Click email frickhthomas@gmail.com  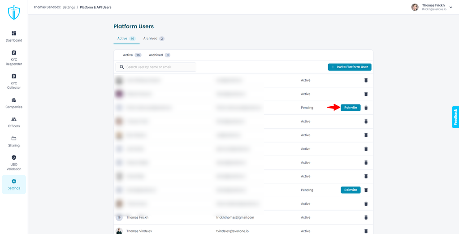pos(235,217)
